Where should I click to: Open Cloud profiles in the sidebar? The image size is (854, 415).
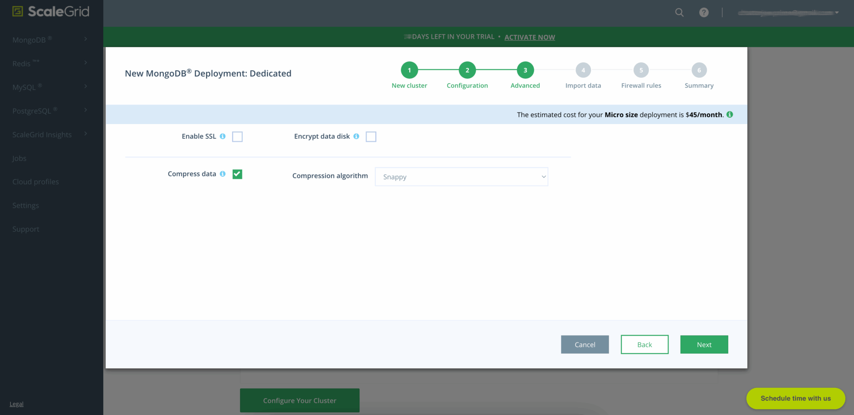[36, 182]
